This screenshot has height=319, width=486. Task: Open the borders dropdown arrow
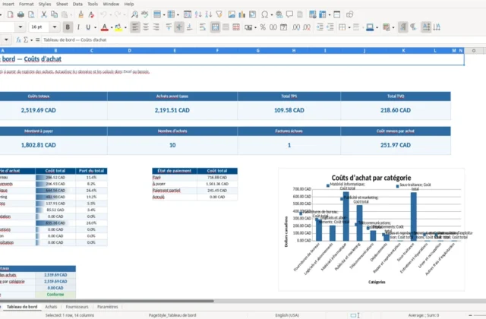[x=349, y=27]
